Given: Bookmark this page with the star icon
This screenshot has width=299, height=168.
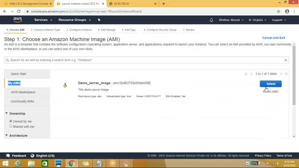Looking at the screenshot, I should tap(278, 11).
